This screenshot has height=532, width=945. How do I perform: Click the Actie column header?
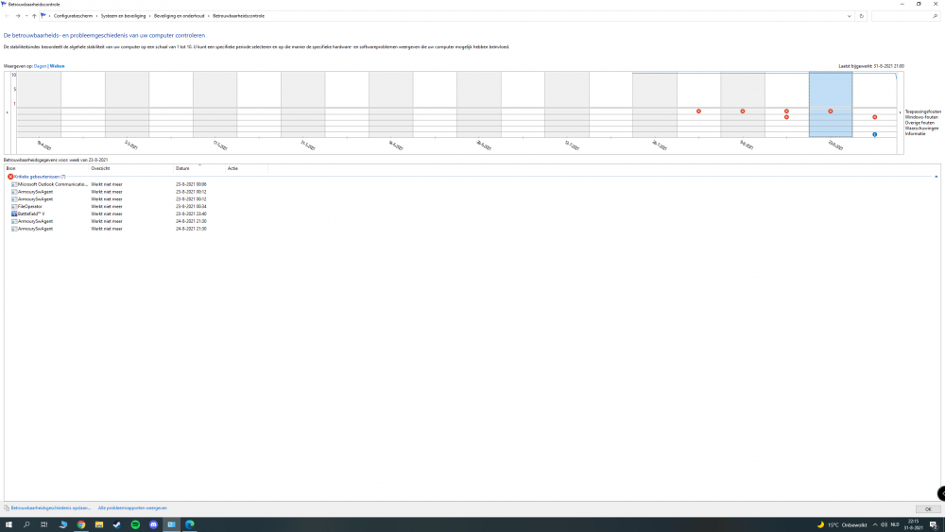(247, 169)
